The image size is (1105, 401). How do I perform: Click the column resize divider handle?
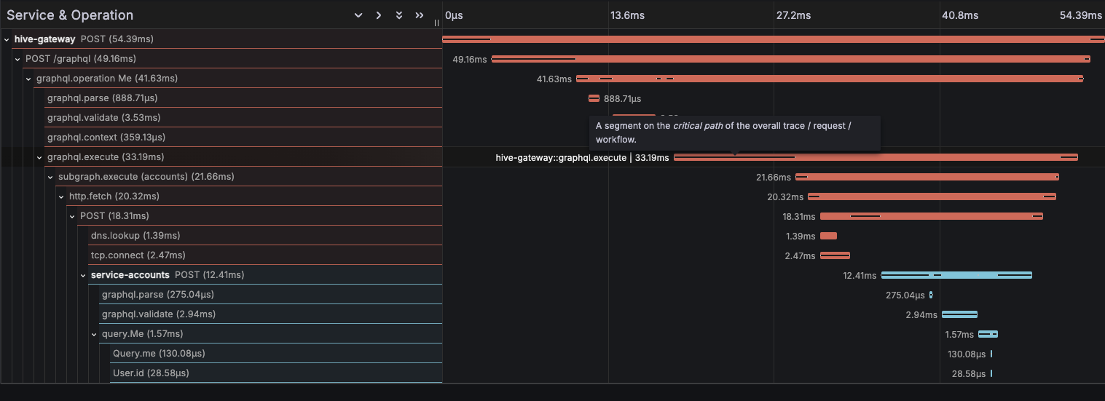pyautogui.click(x=436, y=23)
